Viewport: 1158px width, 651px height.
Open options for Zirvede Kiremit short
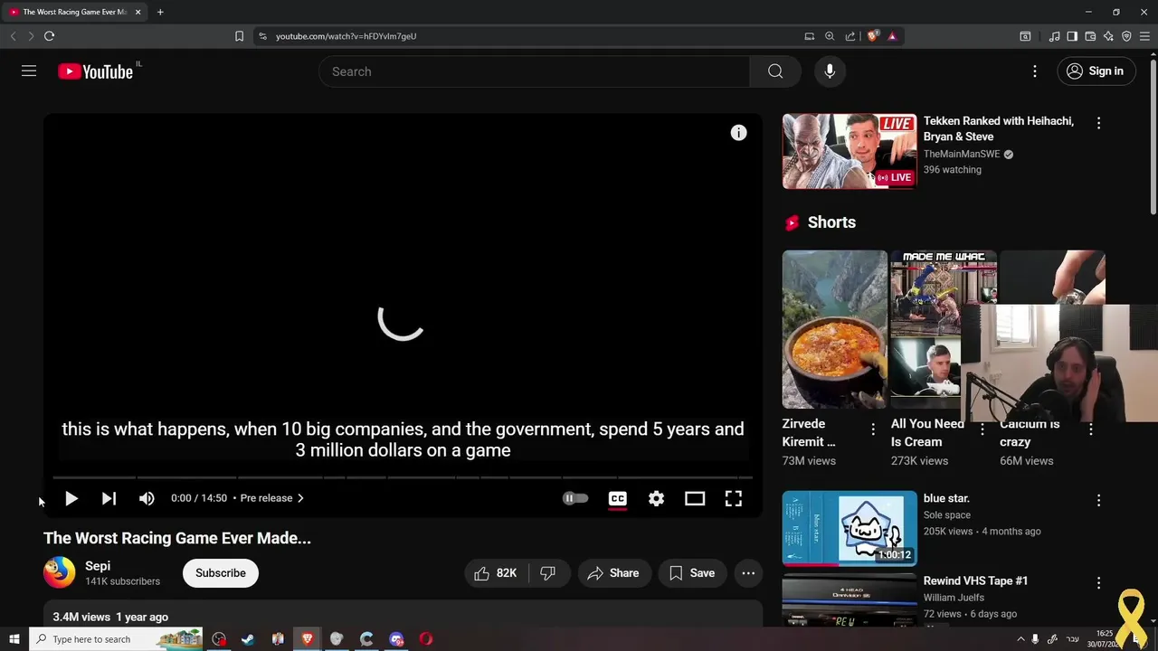[x=873, y=429]
